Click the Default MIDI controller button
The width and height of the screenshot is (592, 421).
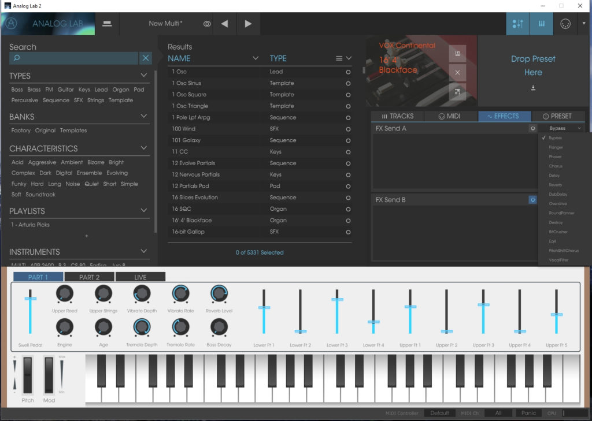click(439, 413)
